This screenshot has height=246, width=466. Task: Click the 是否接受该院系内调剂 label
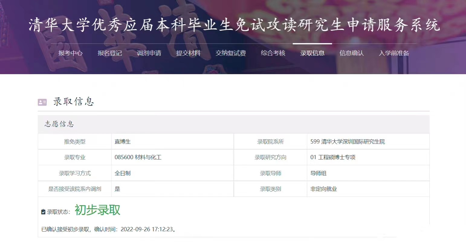tap(75, 189)
